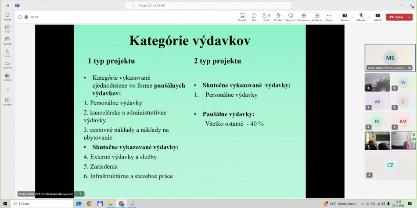
Task: Open Hovory calls in the sidebar
Action: point(7,53)
